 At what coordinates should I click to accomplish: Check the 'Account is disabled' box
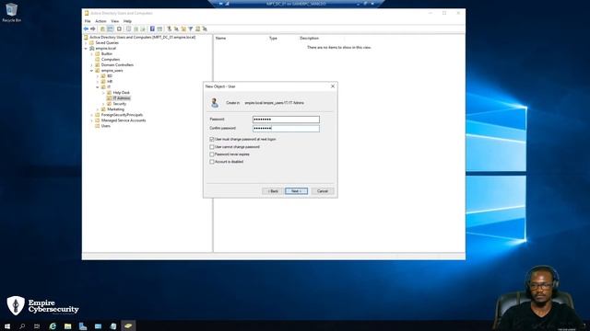[212, 162]
